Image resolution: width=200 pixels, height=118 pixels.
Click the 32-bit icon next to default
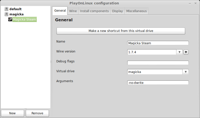pyautogui.click(x=6, y=9)
